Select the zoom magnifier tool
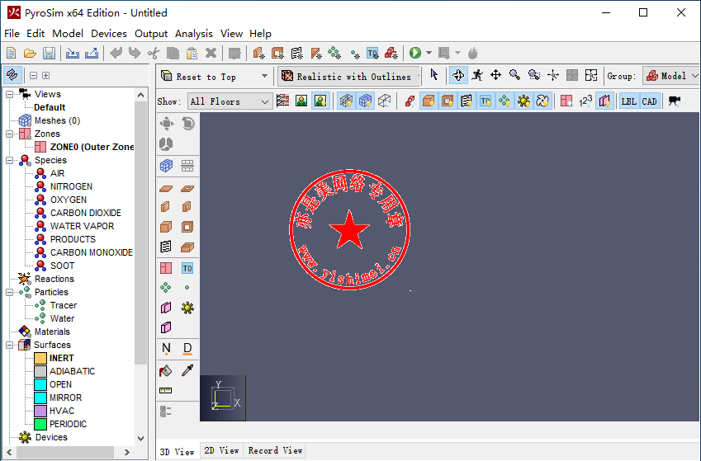 (514, 75)
